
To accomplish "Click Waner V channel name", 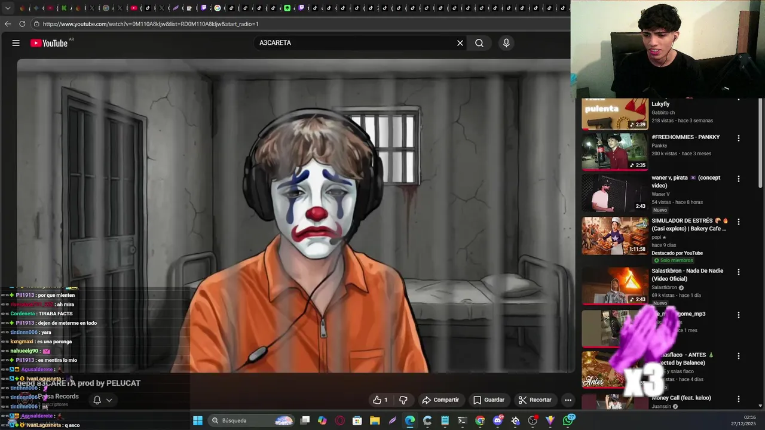I will point(661,194).
